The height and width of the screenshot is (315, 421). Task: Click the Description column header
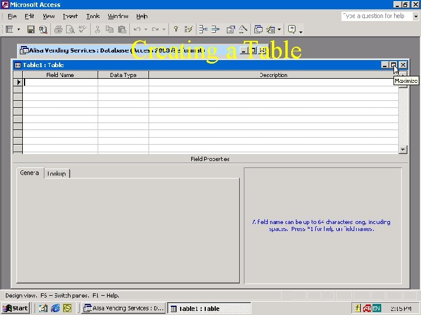click(x=274, y=75)
